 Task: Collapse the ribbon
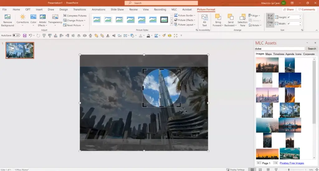pyautogui.click(x=317, y=30)
